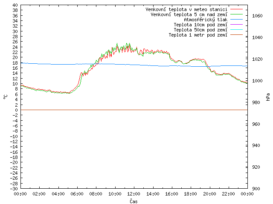Click the '900' pressure axis label
Viewport: 273px width, 204px height.
tap(256, 189)
